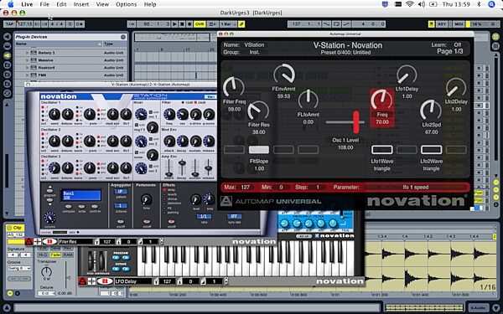Click the crosshair learn icon beside LFO Delay
This screenshot has height=314, width=503.
coord(91,281)
